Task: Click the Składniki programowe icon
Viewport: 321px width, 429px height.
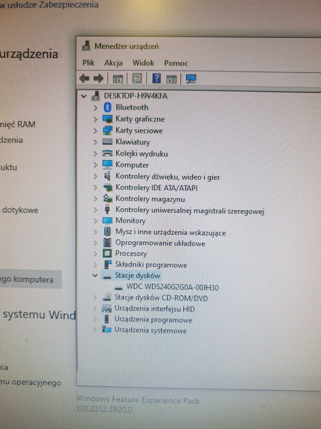Action: click(107, 264)
